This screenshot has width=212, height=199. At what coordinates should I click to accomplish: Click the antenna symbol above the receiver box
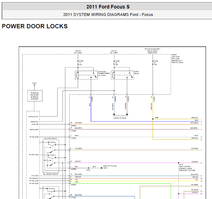tap(34, 84)
